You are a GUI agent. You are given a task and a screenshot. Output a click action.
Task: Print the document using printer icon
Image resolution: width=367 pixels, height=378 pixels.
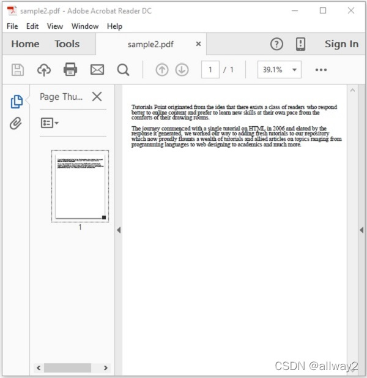pos(70,69)
